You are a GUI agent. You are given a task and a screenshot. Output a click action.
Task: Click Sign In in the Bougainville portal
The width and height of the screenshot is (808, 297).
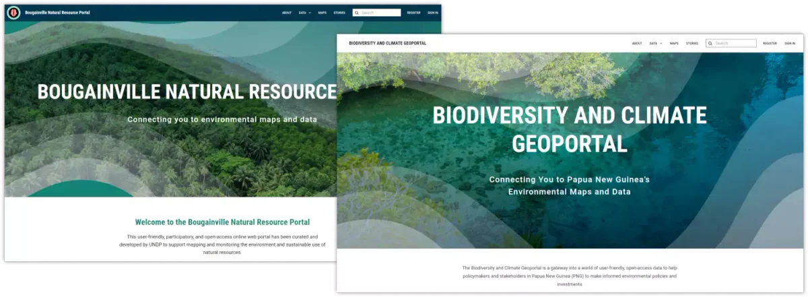point(432,12)
